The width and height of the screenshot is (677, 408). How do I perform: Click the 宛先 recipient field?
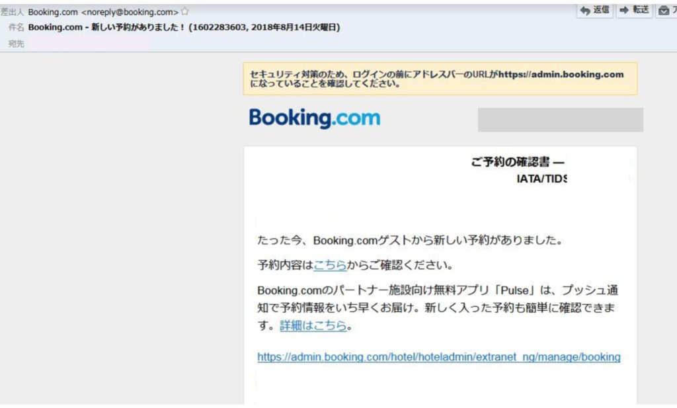pos(79,44)
